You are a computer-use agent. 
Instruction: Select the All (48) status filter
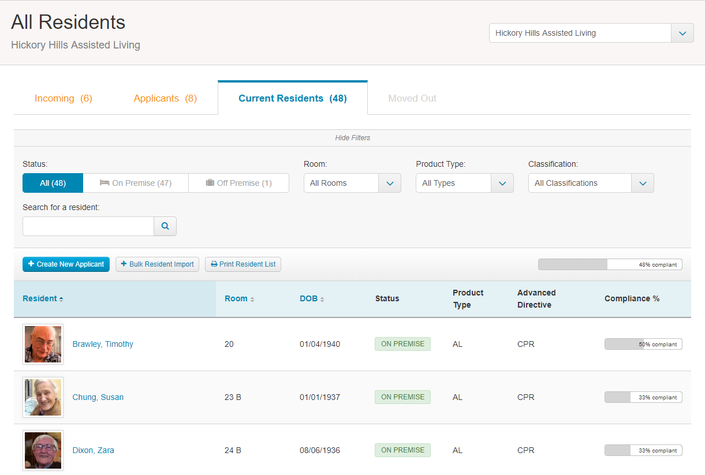53,183
